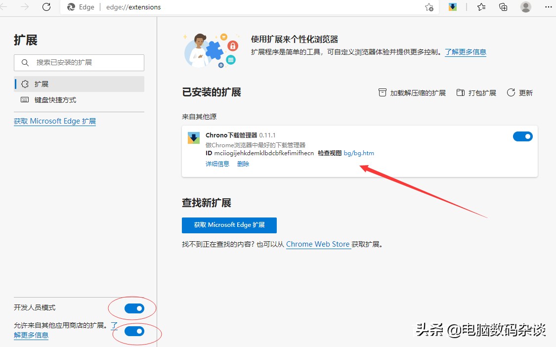
Task: Click 更新 to update extensions
Action: point(519,92)
